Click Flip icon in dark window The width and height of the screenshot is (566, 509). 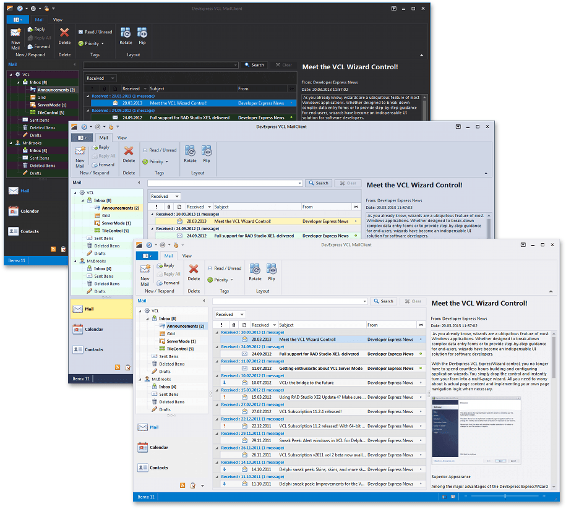[x=142, y=33]
